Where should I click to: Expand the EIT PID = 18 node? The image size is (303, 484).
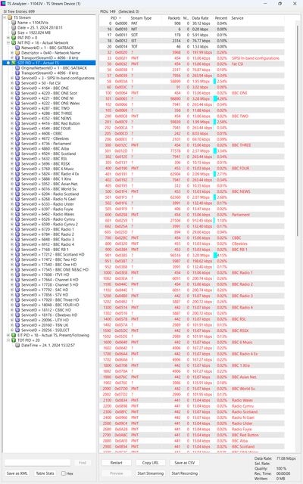coord(8,335)
